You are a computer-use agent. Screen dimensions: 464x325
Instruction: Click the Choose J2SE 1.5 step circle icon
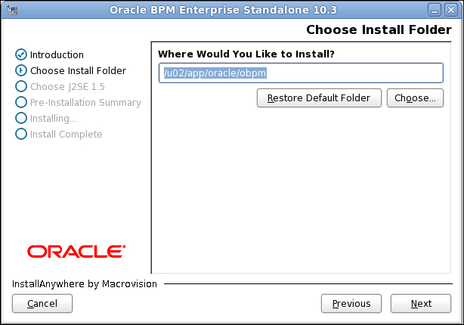pos(21,86)
